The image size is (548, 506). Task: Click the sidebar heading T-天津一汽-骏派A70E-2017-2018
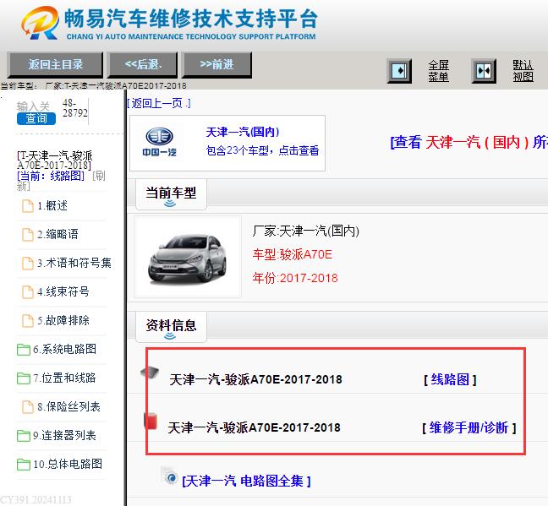click(x=55, y=161)
